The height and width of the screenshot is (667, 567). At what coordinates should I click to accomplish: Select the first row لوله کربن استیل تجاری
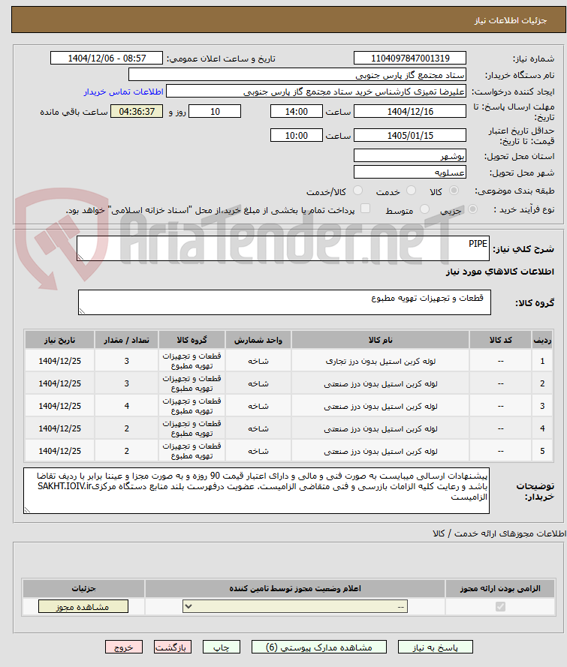click(288, 361)
